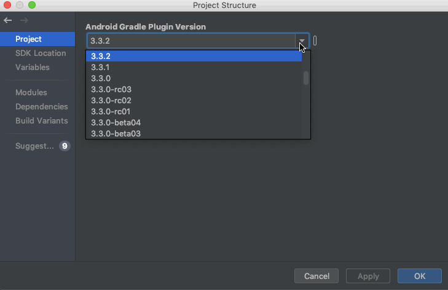Image resolution: width=448 pixels, height=290 pixels.
Task: Open the Modules section
Action: click(x=31, y=93)
